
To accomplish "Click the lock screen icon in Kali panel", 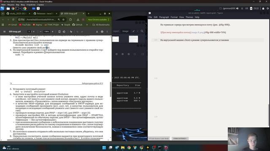I will tap(263, 8).
